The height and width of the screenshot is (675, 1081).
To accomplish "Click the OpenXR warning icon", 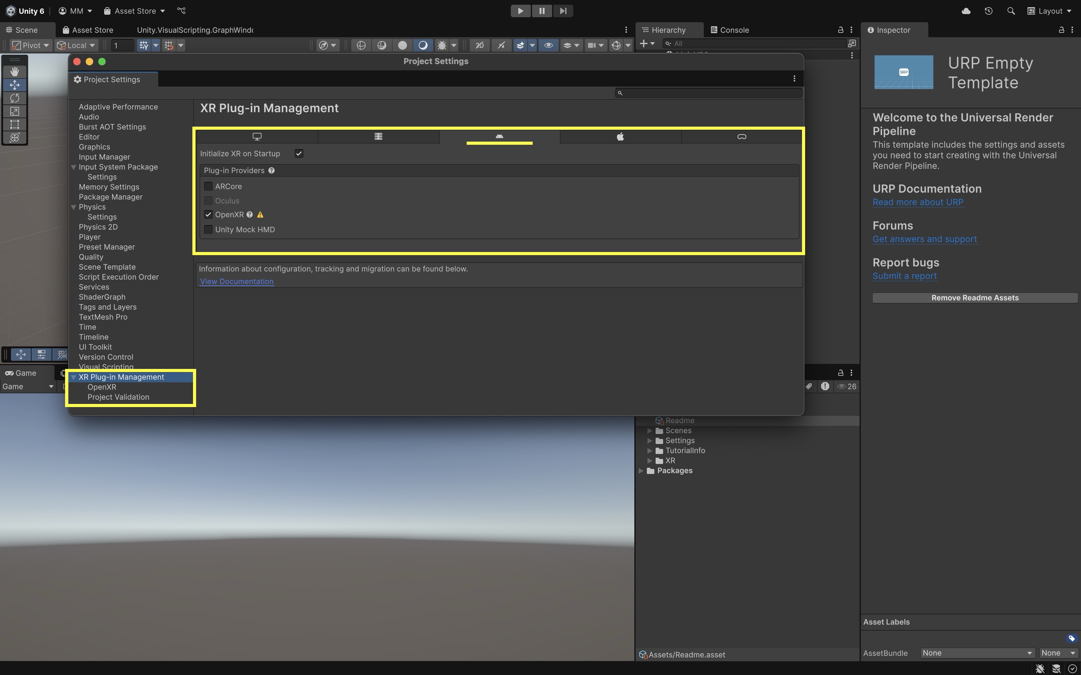I will 260,215.
